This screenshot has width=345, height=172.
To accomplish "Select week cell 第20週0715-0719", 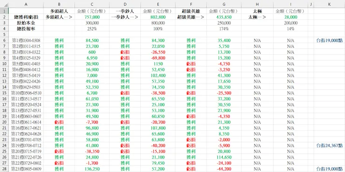I will coord(26,151).
